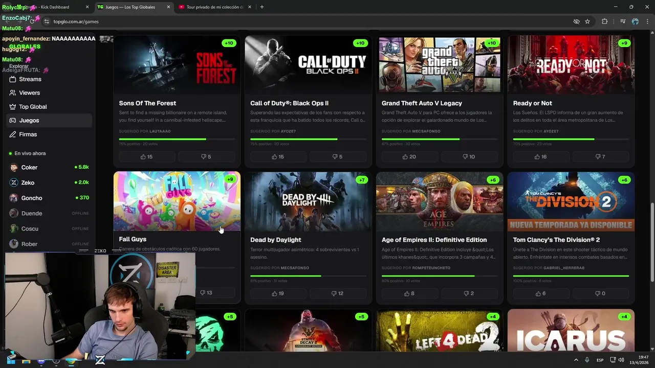Viewport: 655px width, 368px height.
Task: Upvote Sons Of The Forest
Action: click(147, 157)
